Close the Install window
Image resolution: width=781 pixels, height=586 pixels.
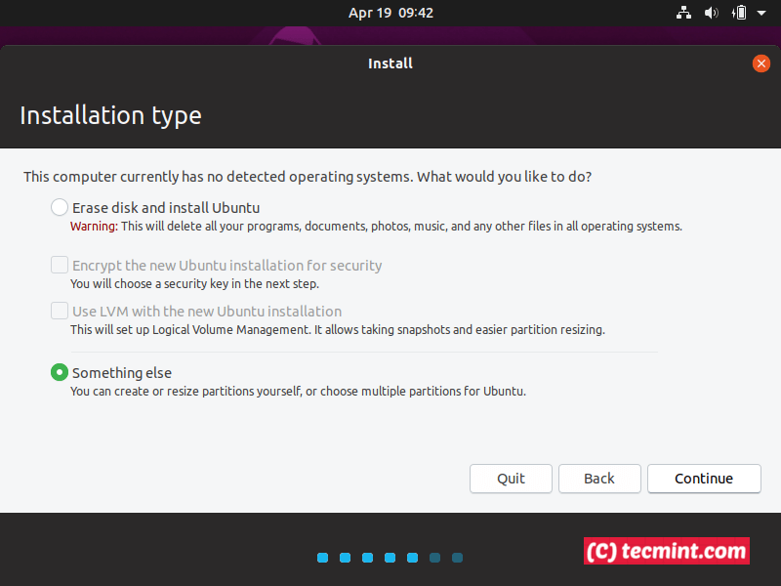pyautogui.click(x=761, y=63)
